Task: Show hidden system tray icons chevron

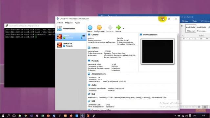Action: (x=175, y=116)
